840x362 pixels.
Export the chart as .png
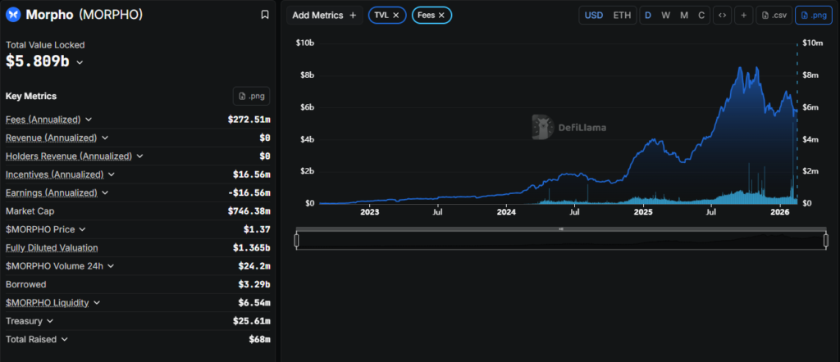(813, 15)
